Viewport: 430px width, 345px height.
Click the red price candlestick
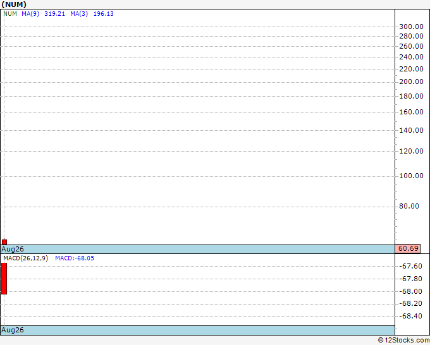[x=4, y=242]
